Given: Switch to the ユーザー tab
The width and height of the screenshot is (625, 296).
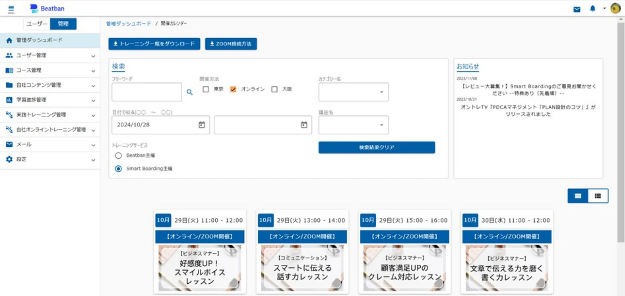Looking at the screenshot, I should click(37, 24).
